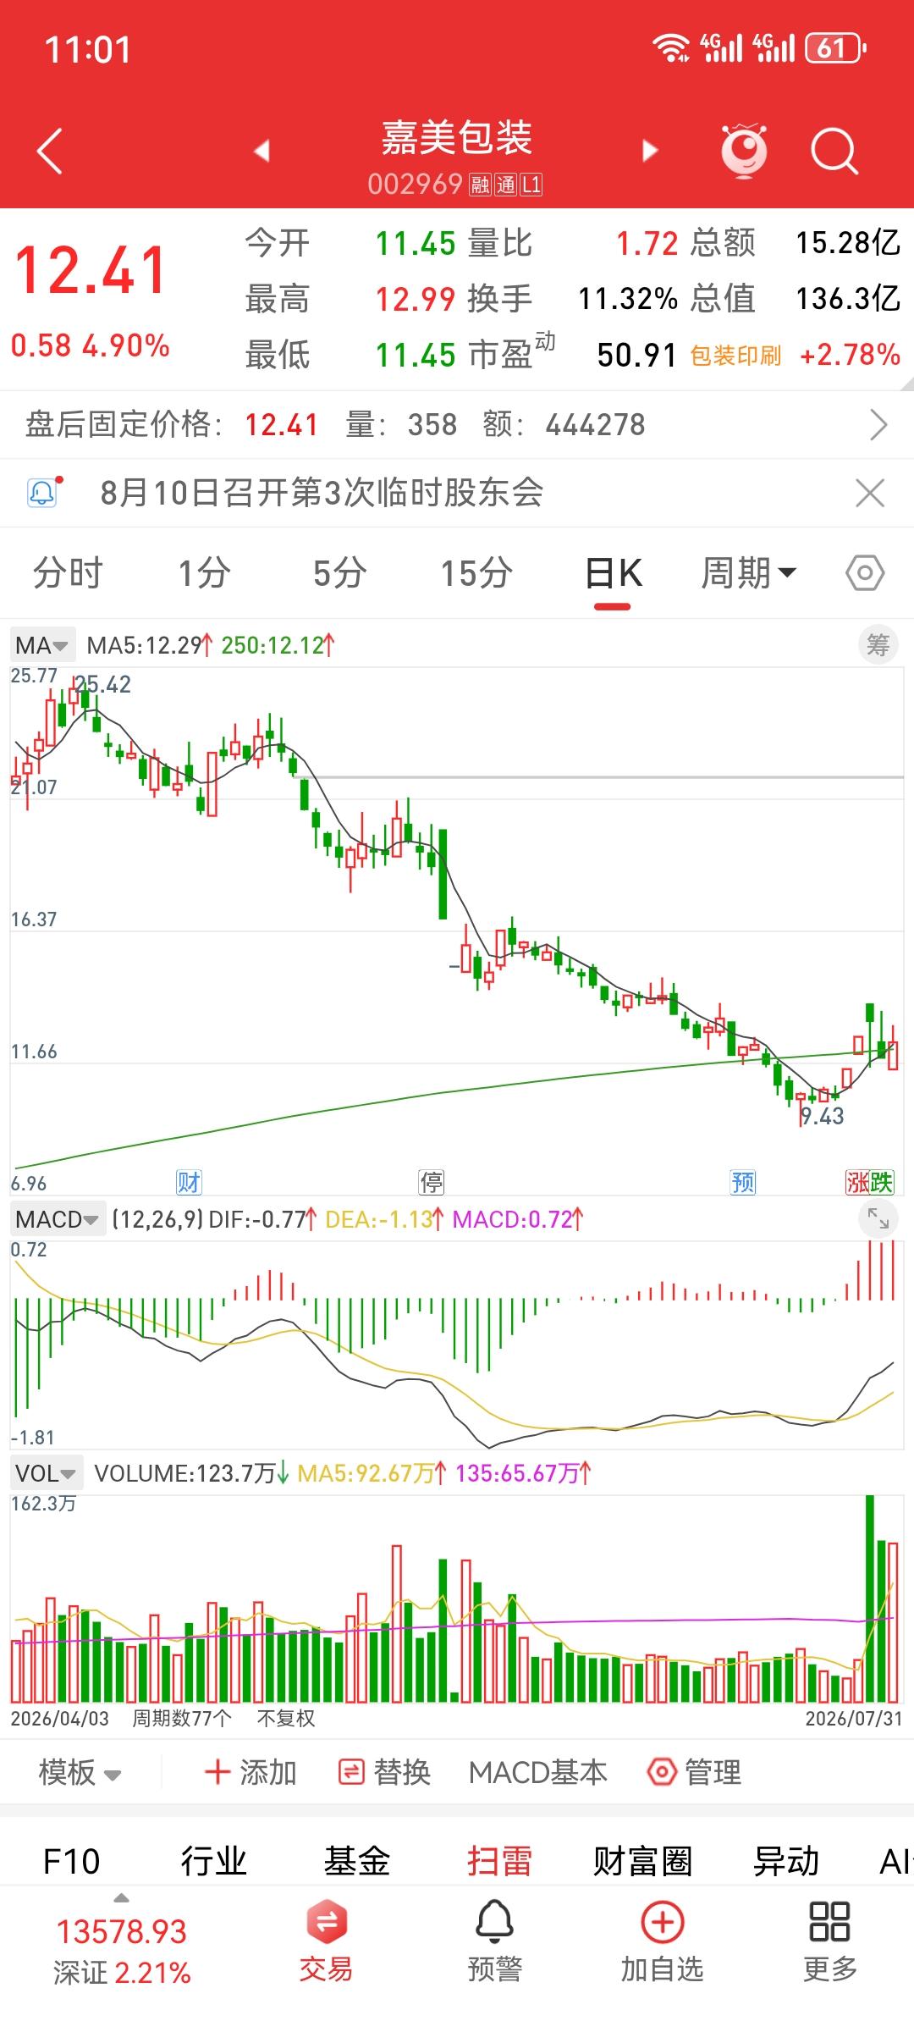Expand the 周期 period dropdown
This screenshot has width=914, height=2032.
coord(749,573)
